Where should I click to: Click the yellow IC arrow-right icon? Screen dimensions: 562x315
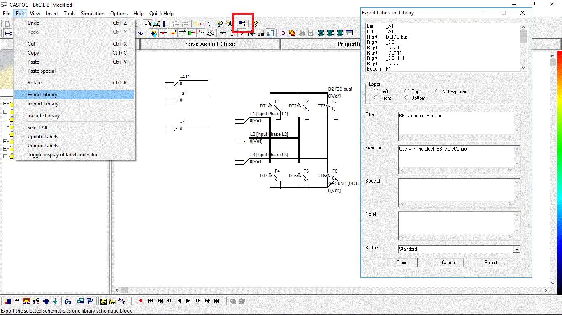pos(198,24)
